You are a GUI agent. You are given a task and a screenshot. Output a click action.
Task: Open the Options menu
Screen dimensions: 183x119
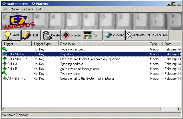pyautogui.click(x=28, y=9)
